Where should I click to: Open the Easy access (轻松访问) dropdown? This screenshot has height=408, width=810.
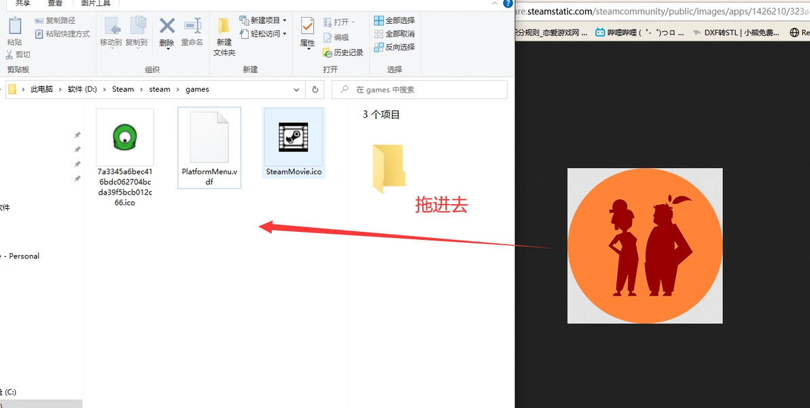click(x=263, y=33)
